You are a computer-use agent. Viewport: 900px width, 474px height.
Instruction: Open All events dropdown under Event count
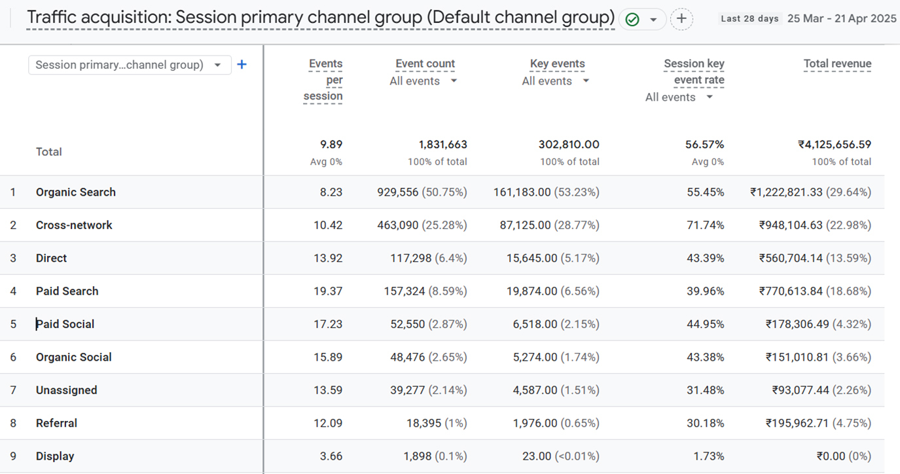coord(423,81)
